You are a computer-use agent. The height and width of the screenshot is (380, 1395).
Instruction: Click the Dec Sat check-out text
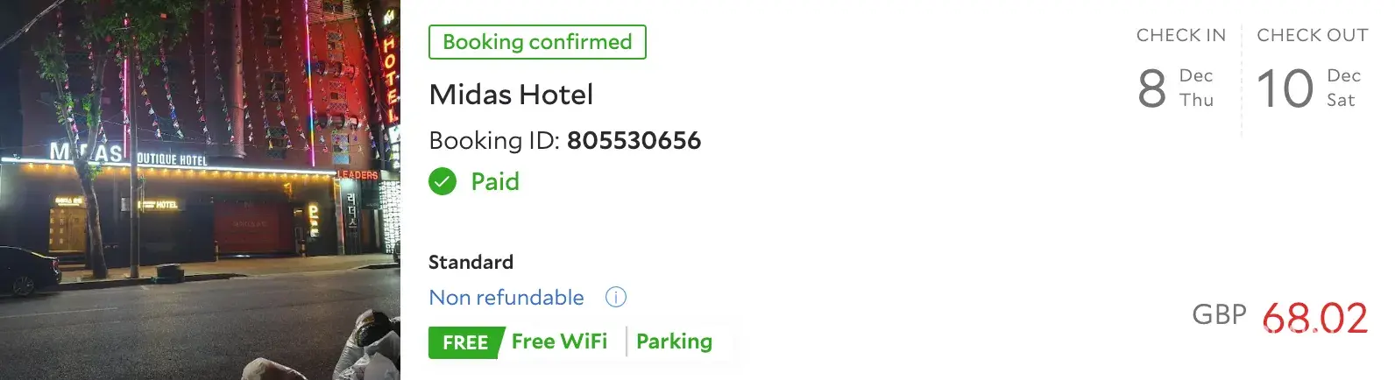pos(1343,88)
